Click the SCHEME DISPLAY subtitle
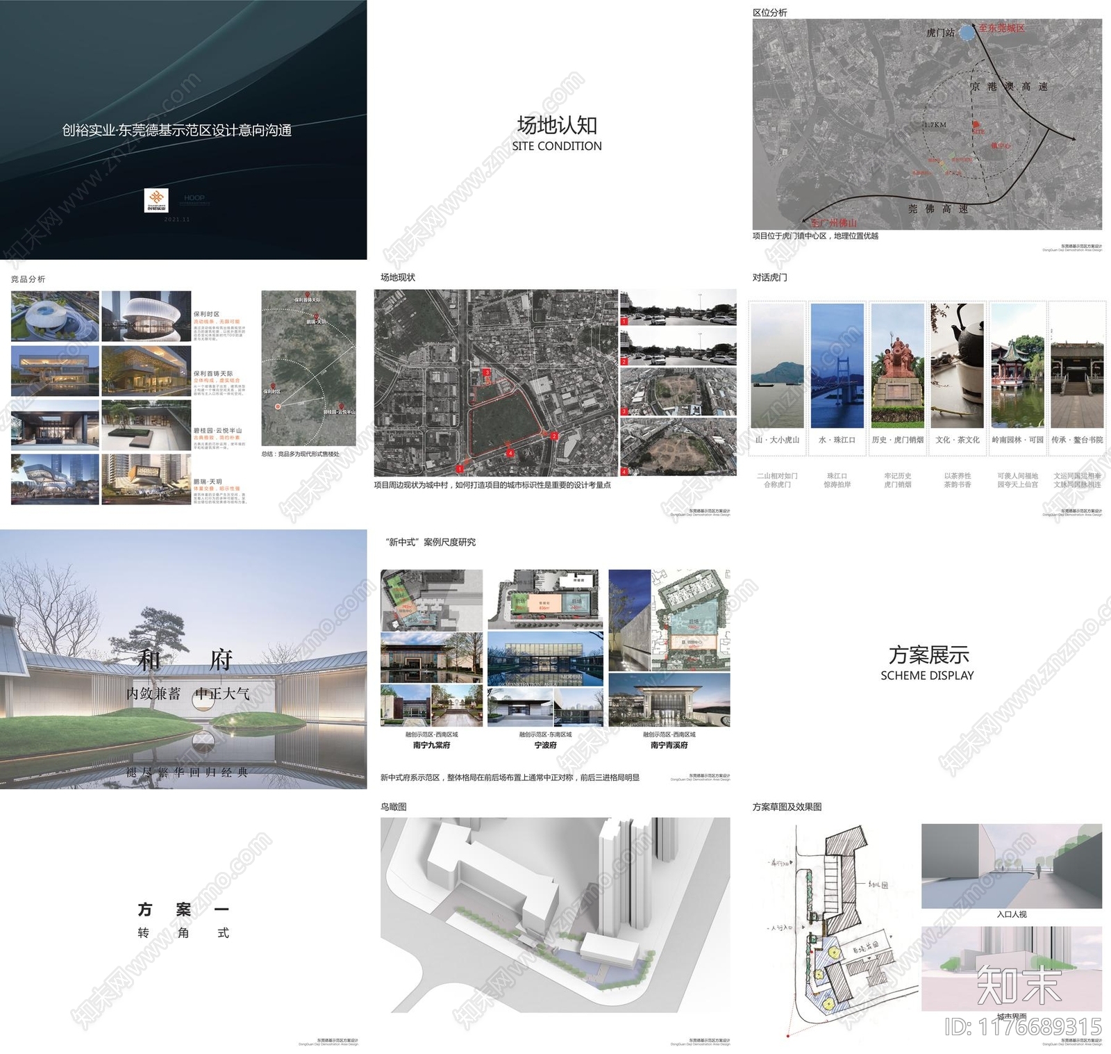This screenshot has height=1054, width=1111. click(927, 675)
